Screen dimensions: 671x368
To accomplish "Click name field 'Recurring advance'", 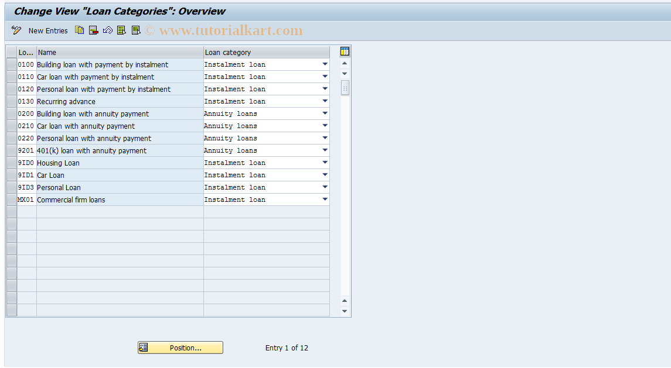I will click(120, 102).
